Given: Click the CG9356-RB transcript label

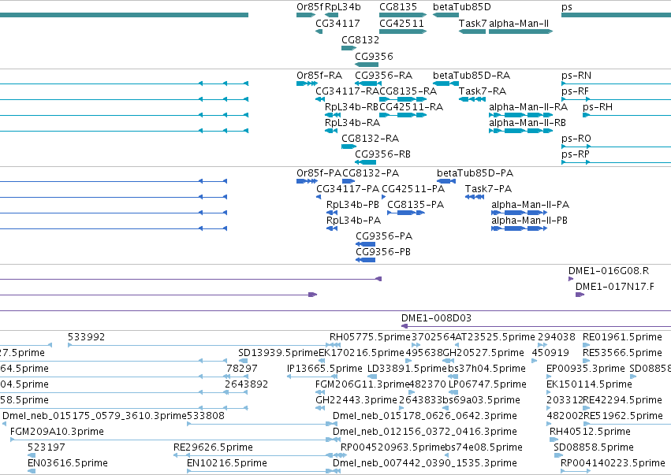Looking at the screenshot, I should [x=383, y=154].
